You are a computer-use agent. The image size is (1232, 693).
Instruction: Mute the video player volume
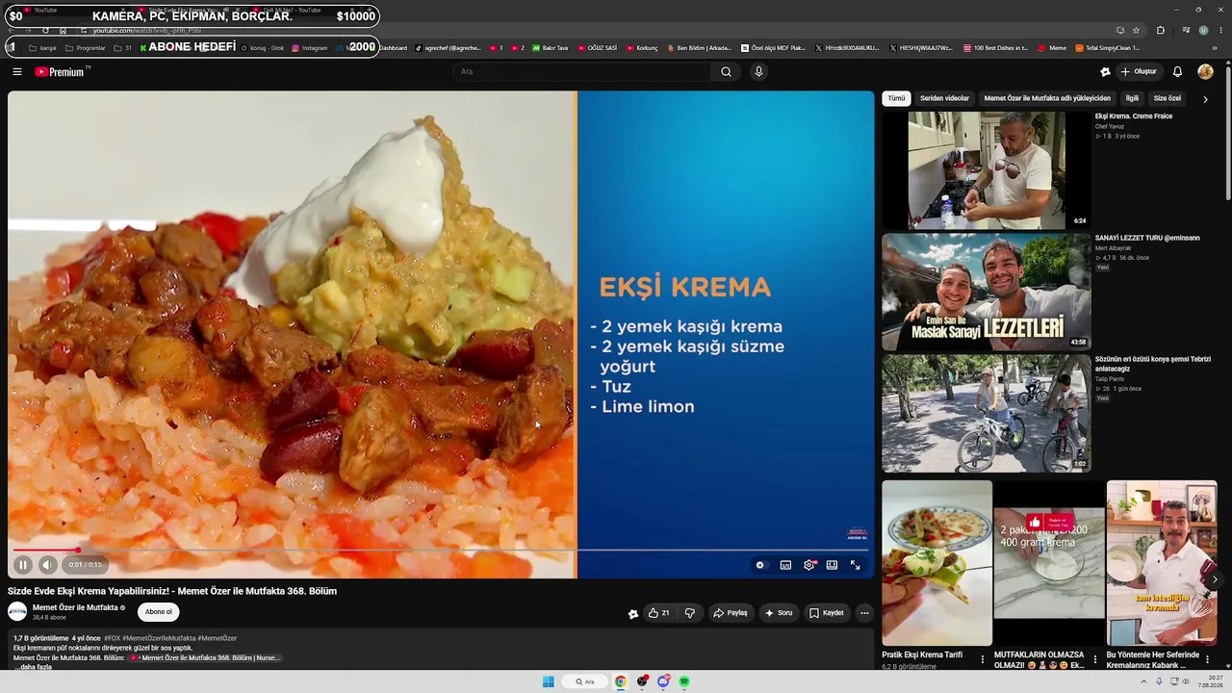coord(47,565)
